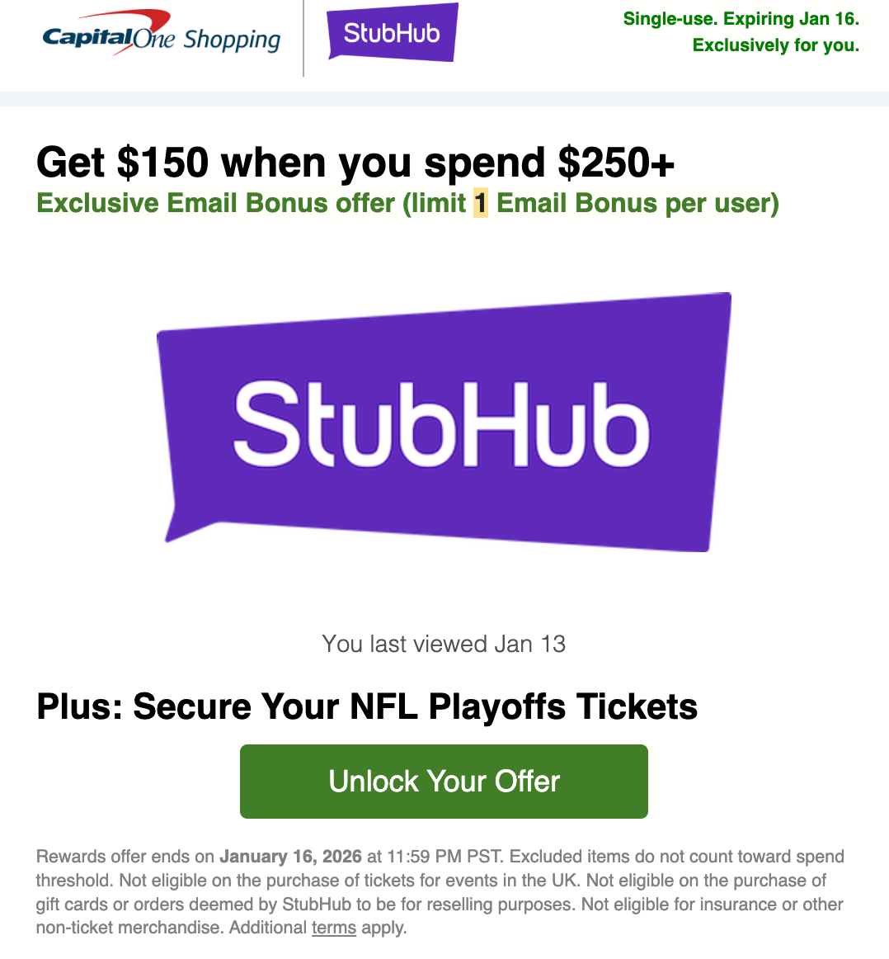Click the StubHub badge next to Capital One
This screenshot has height=959, width=889.
[x=392, y=31]
